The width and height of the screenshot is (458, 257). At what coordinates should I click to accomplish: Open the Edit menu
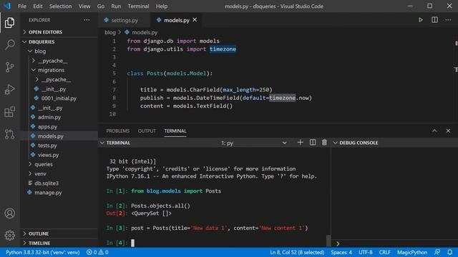tap(38, 6)
